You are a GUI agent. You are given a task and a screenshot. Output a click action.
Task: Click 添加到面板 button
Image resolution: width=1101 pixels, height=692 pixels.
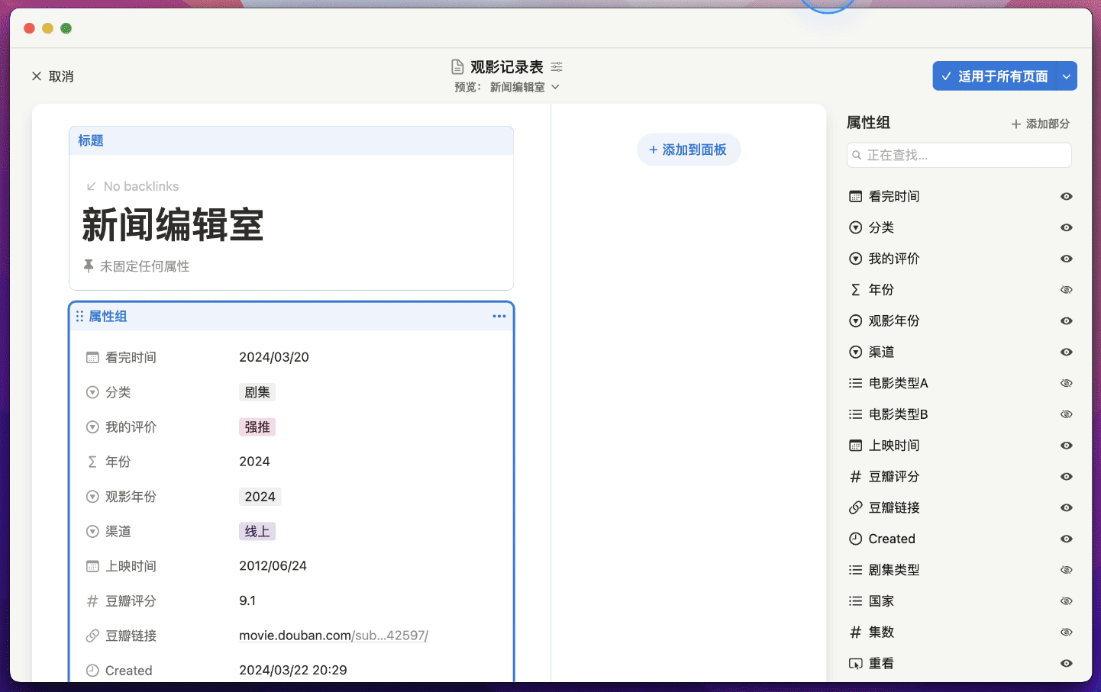[689, 150]
